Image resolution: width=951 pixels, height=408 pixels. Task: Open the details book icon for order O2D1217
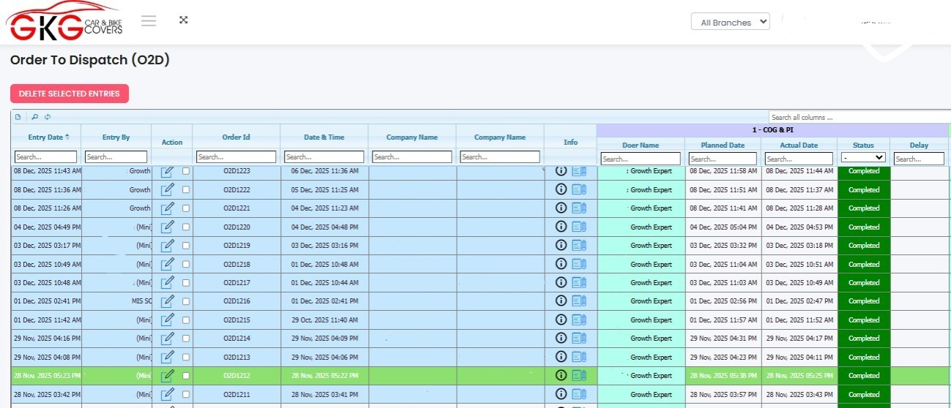tap(579, 282)
